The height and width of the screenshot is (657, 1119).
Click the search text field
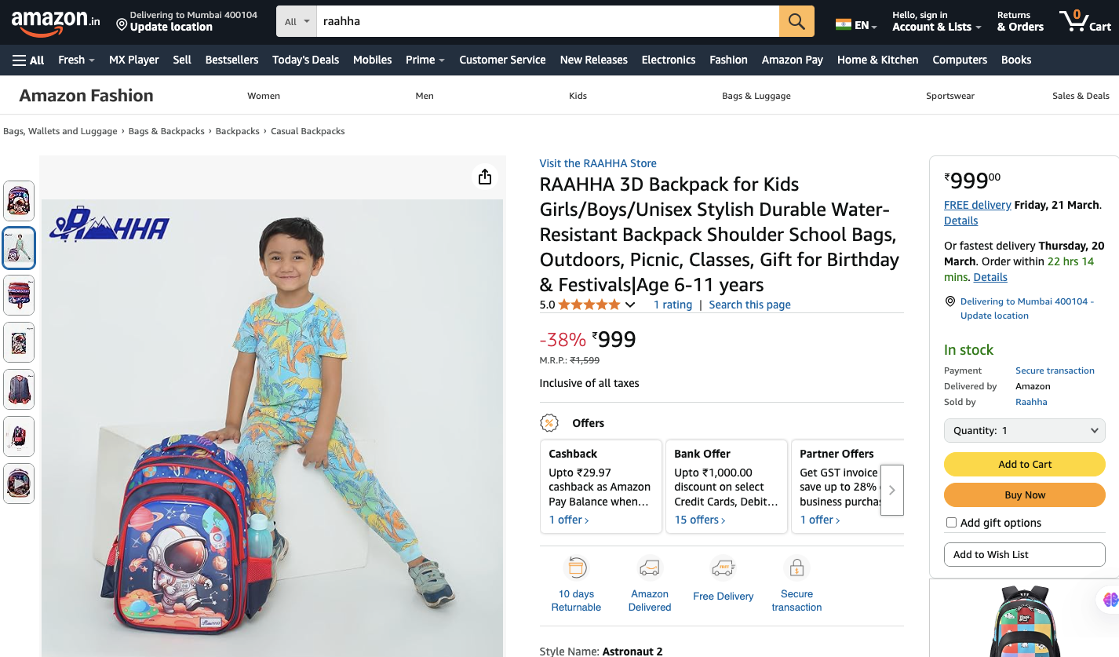point(547,21)
